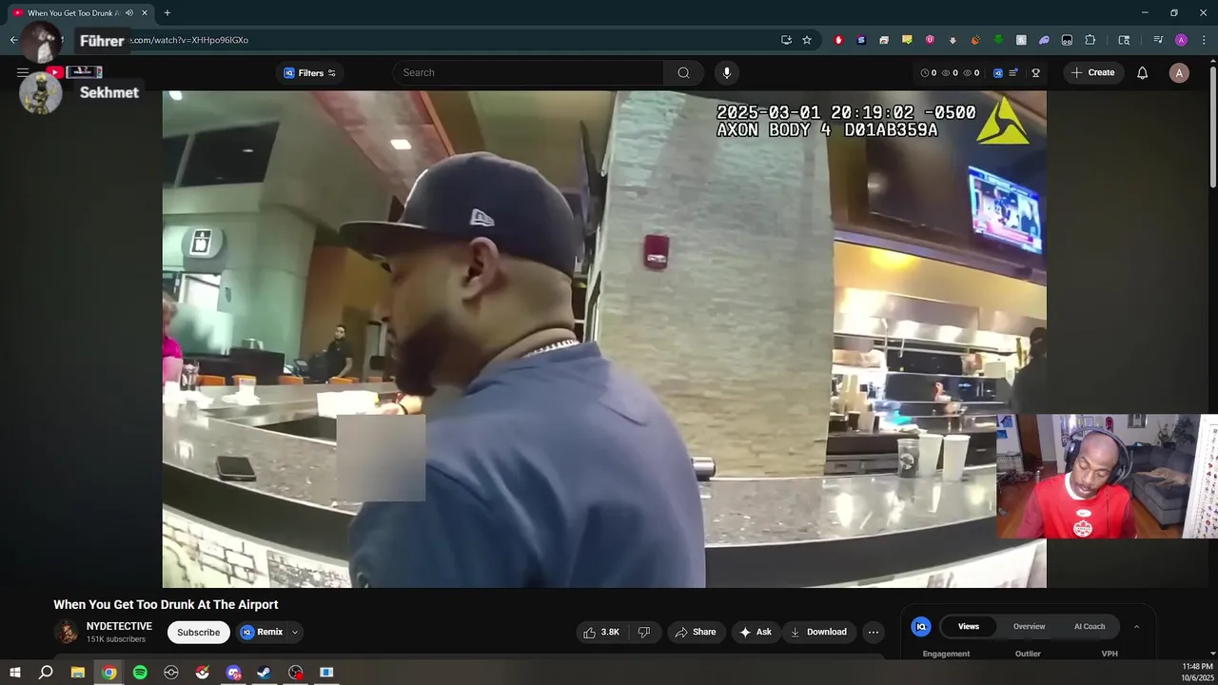Screen dimensions: 1218x685
Task: Open OBS Studio from the taskbar
Action: [296, 673]
